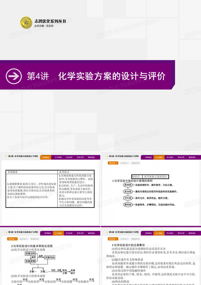The width and height of the screenshot is (201, 285).
Task: Click line (3)实验过程中的隐蔽性操作
Action: (129, 271)
